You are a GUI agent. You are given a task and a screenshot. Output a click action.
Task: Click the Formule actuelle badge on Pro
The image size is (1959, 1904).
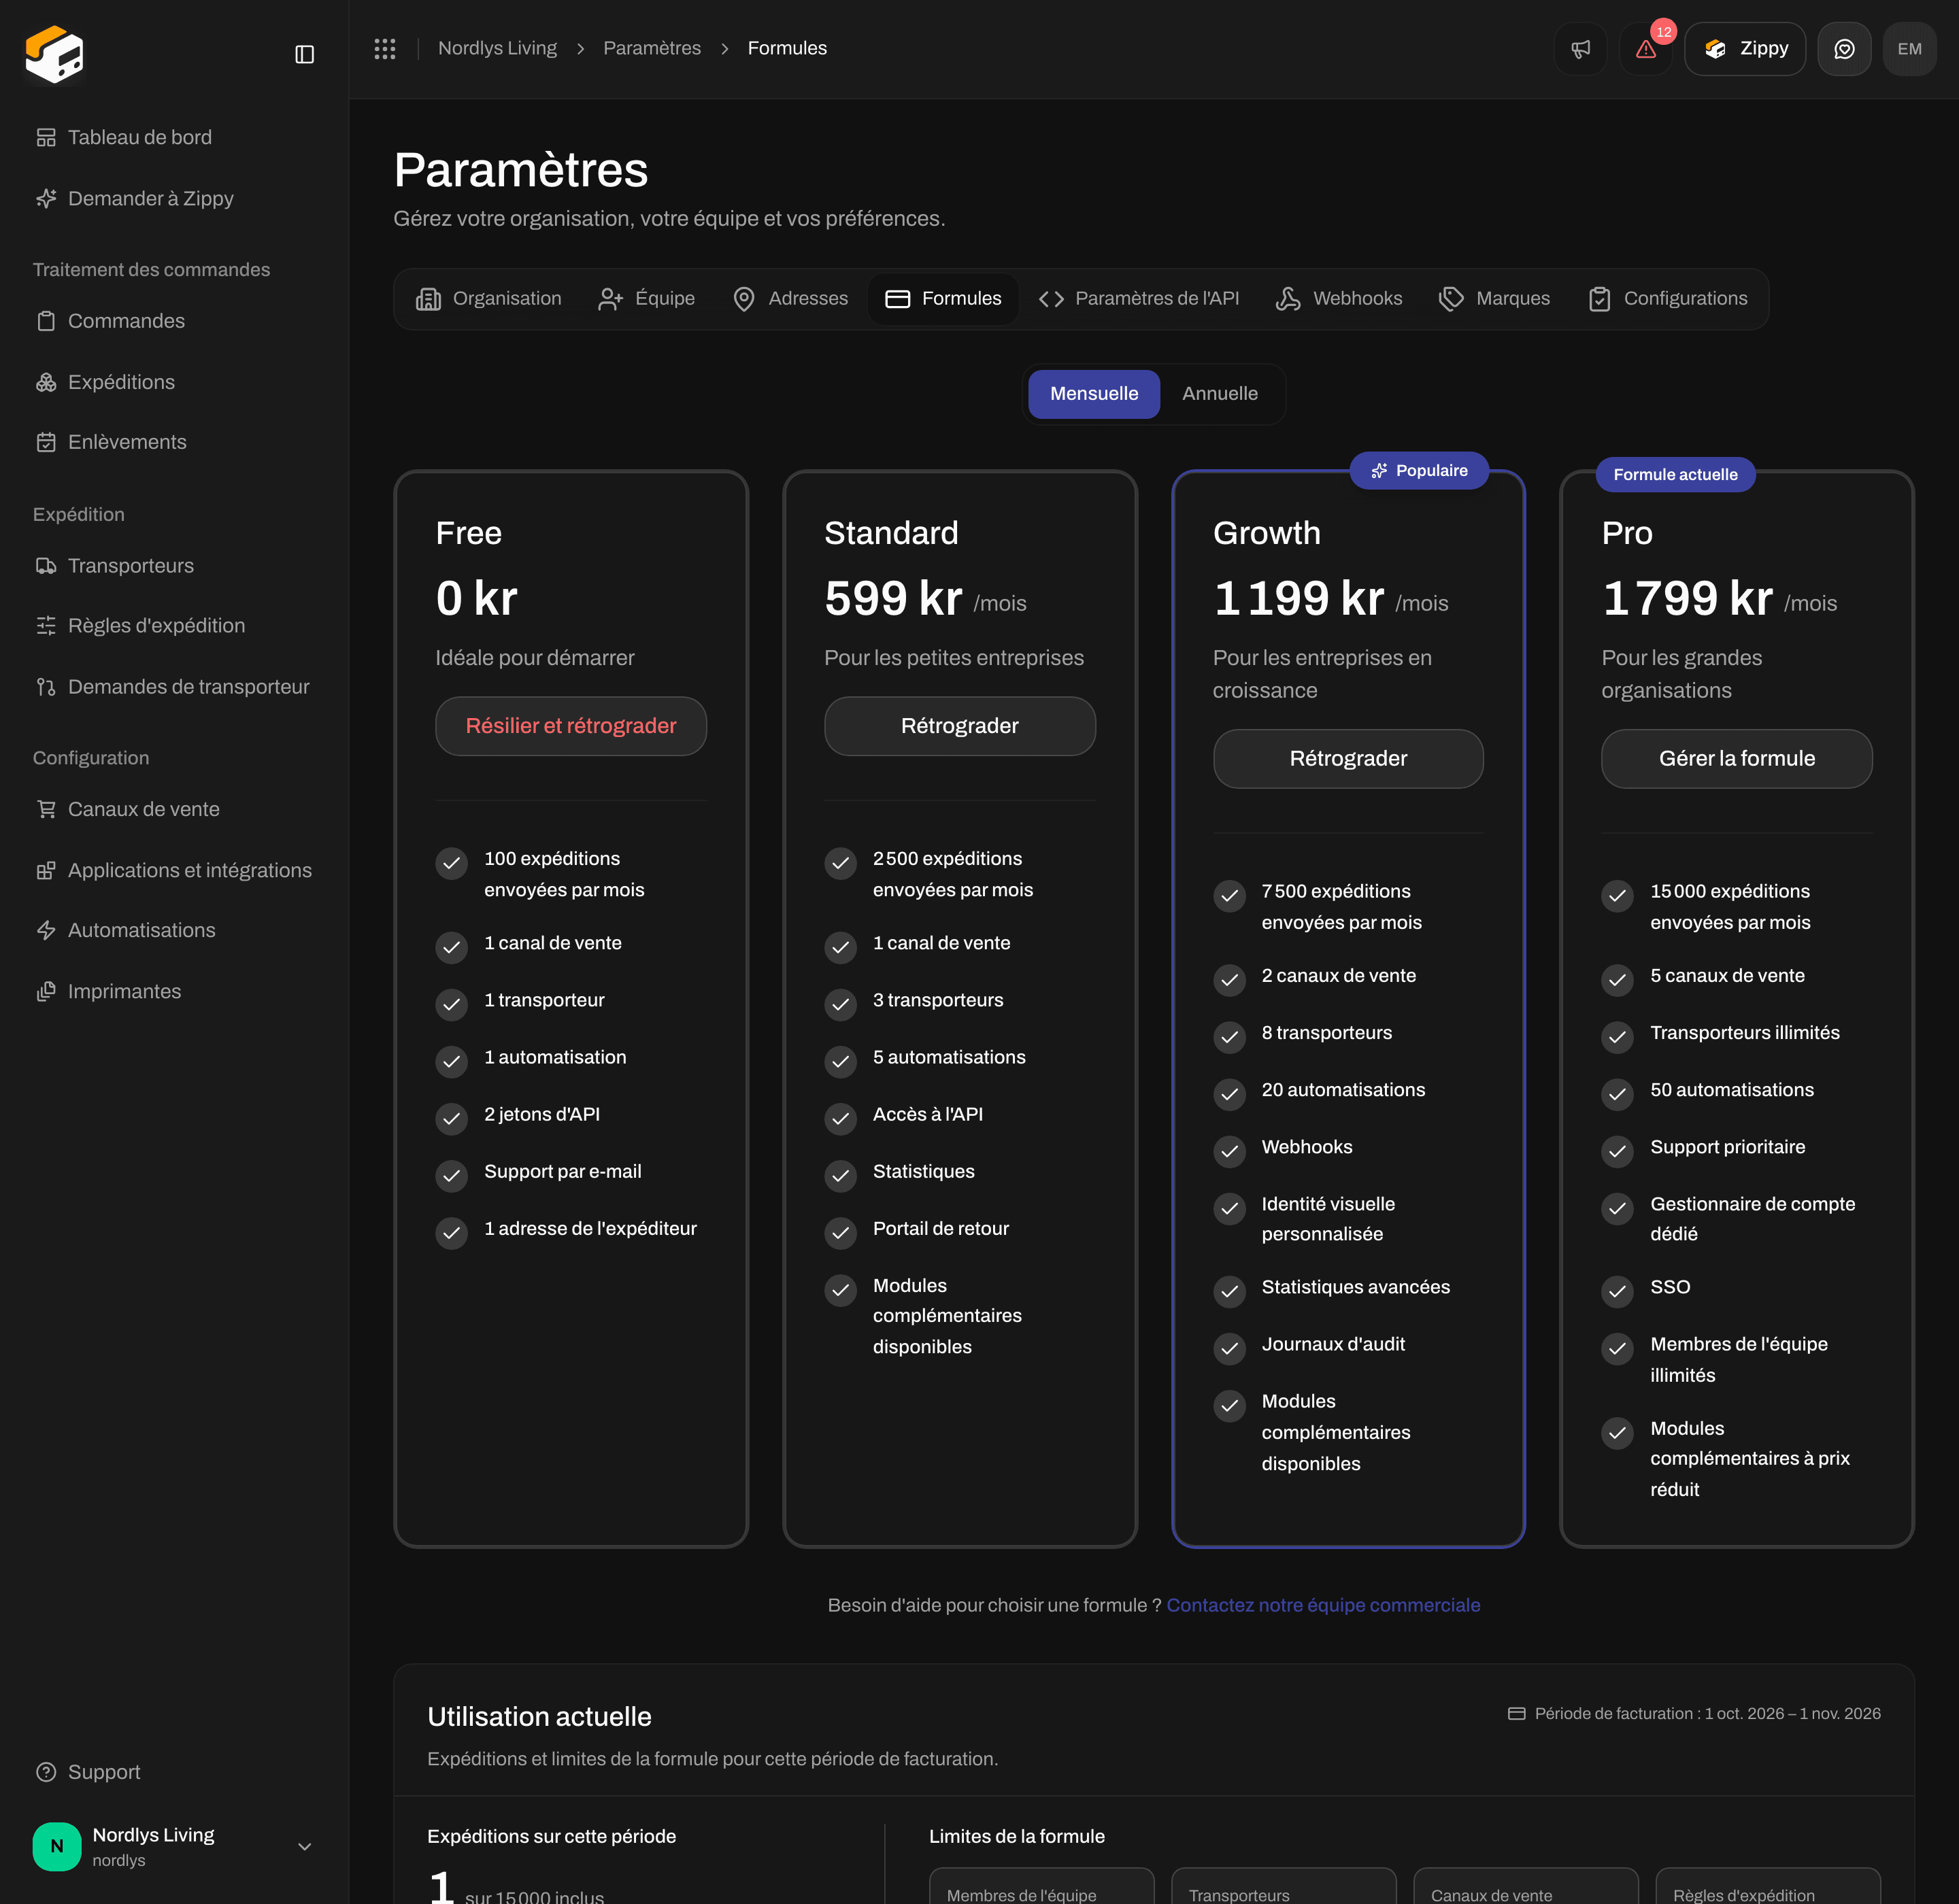pyautogui.click(x=1675, y=475)
